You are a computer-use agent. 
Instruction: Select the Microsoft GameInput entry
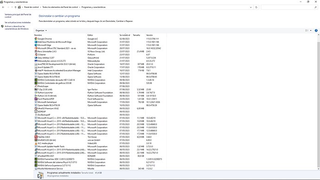tap(100, 102)
